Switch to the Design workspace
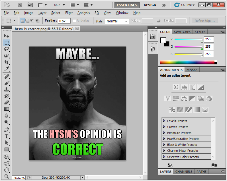Screen dimensions: 227x181 click(x=150, y=5)
